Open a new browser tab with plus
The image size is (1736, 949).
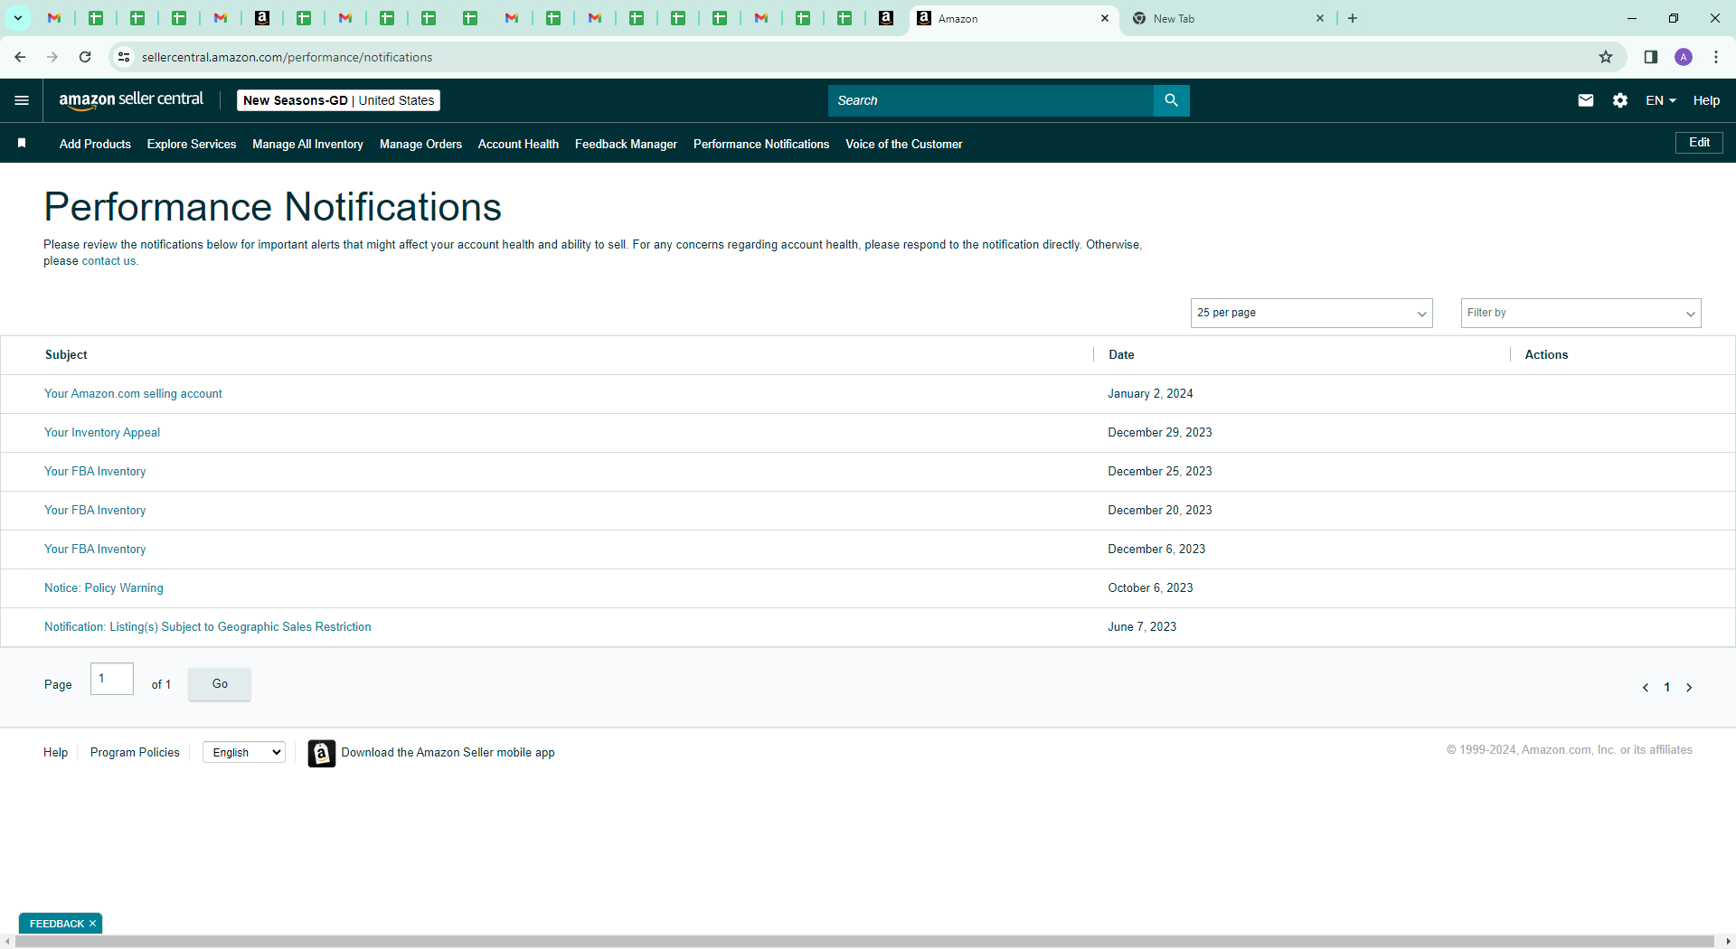tap(1353, 18)
